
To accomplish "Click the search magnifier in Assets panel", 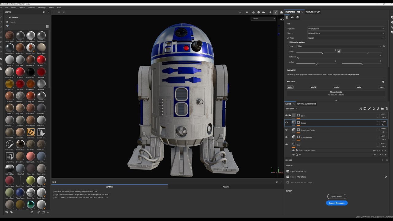I will pos(7,22).
